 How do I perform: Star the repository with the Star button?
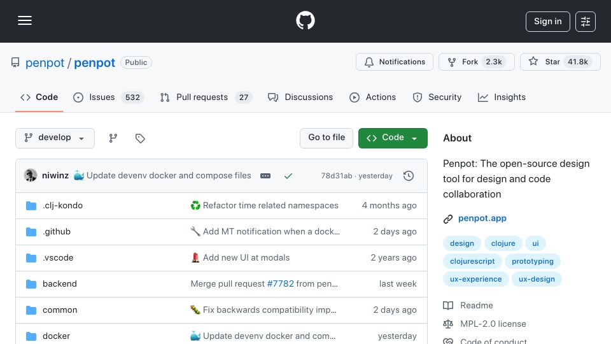point(560,62)
